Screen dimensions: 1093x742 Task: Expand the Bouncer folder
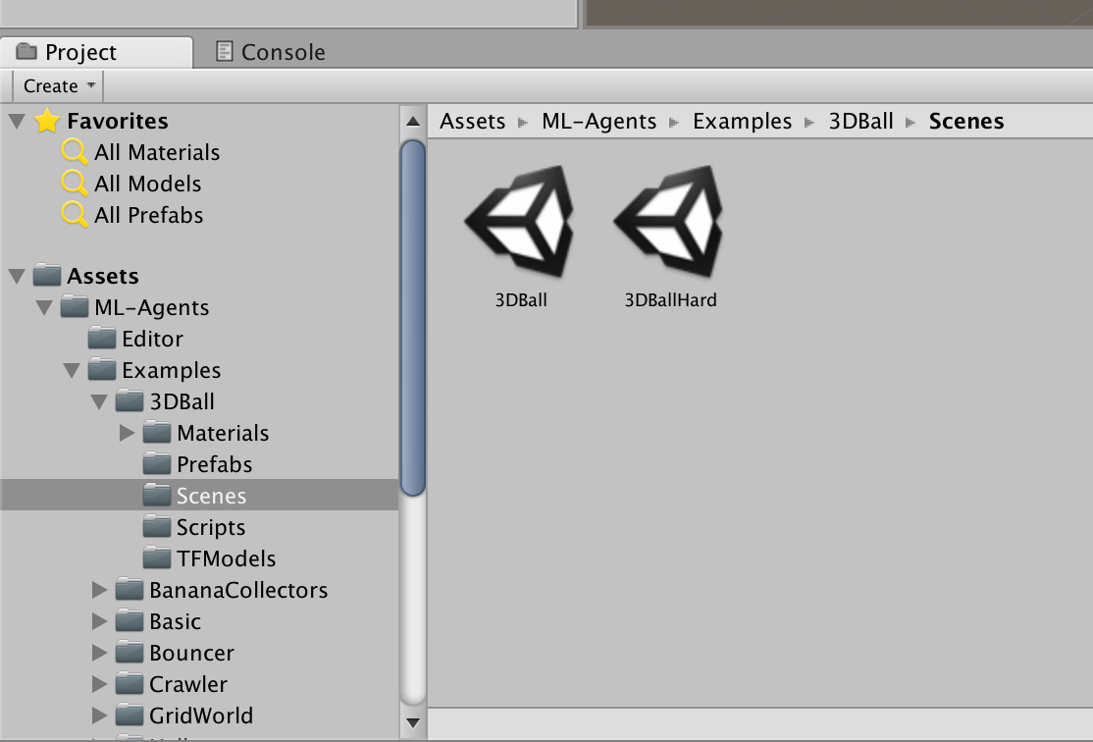coord(100,652)
